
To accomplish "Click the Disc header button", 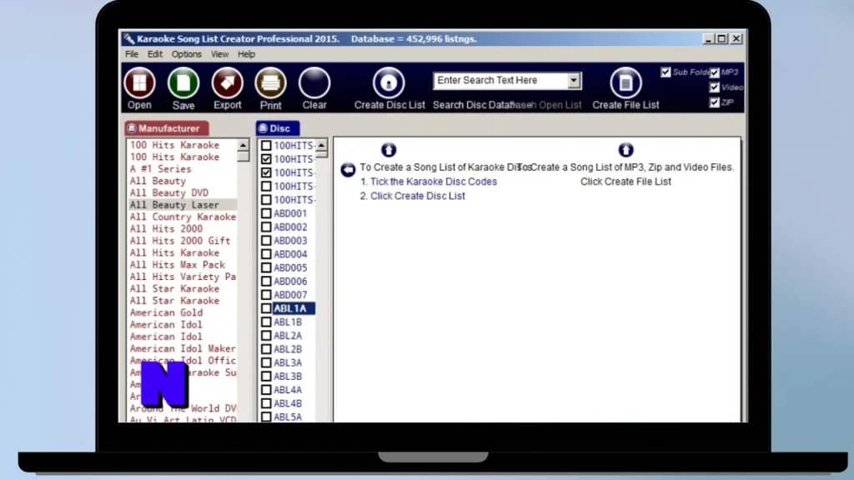I will pos(278,128).
